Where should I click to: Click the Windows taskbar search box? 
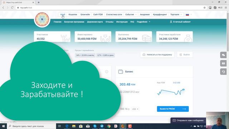[x=31, y=126]
